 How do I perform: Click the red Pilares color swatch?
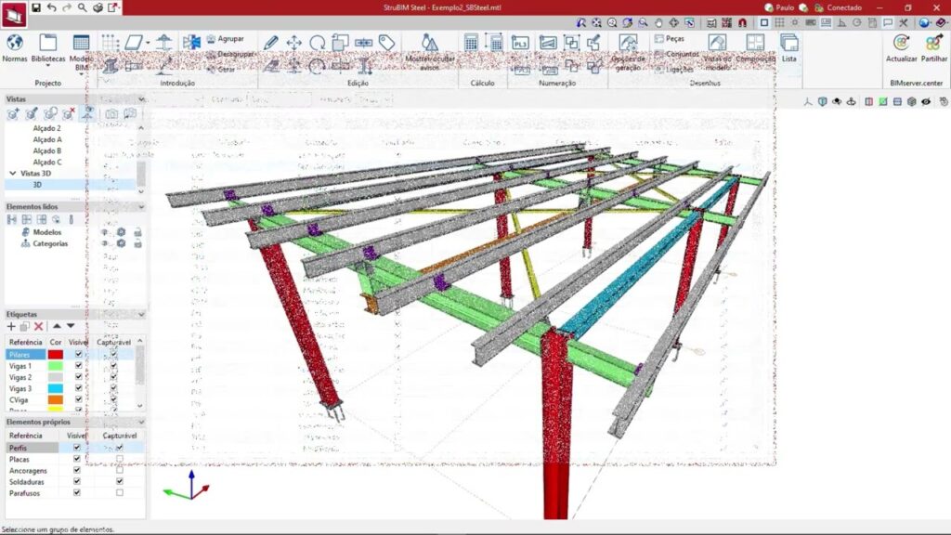[56, 355]
